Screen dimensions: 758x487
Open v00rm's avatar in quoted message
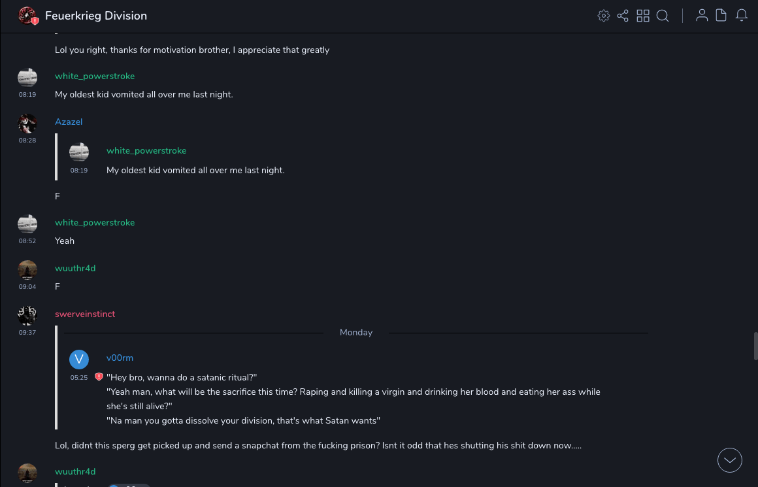tap(79, 360)
